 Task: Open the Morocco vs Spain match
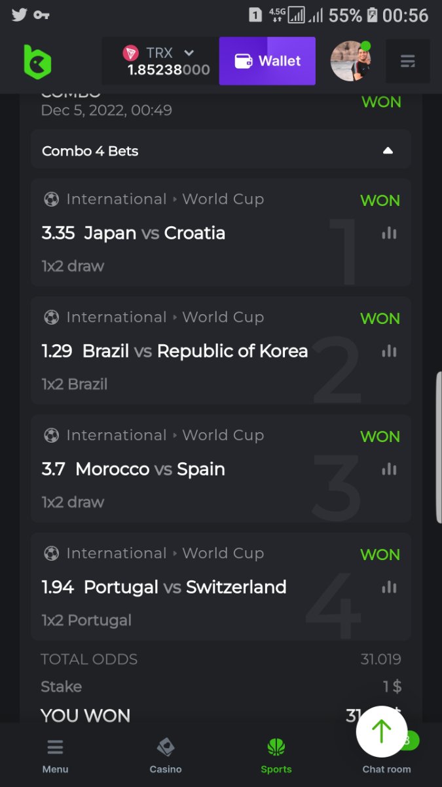[x=150, y=469]
